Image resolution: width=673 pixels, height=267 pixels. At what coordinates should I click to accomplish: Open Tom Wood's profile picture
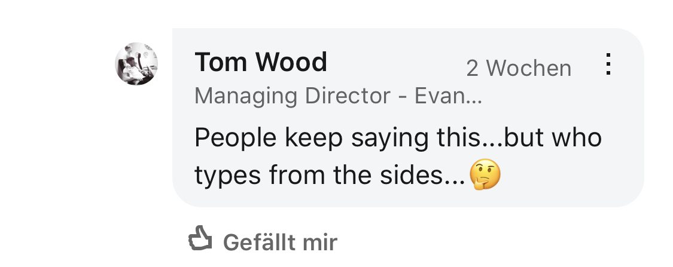point(136,64)
